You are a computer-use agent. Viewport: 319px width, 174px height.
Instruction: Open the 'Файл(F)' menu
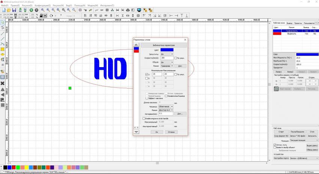[x=5, y=6]
